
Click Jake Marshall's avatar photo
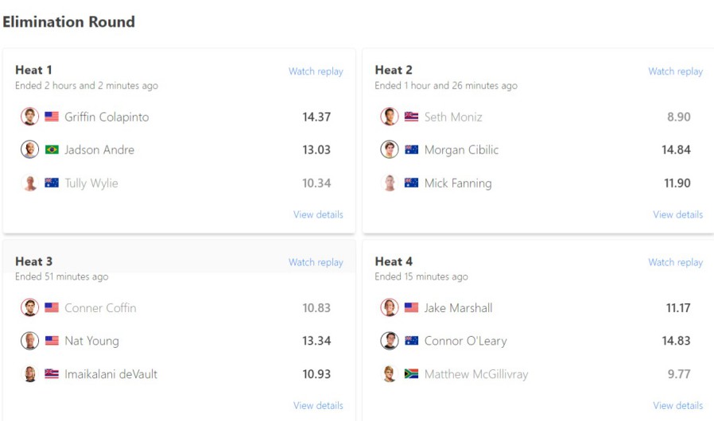pos(390,308)
